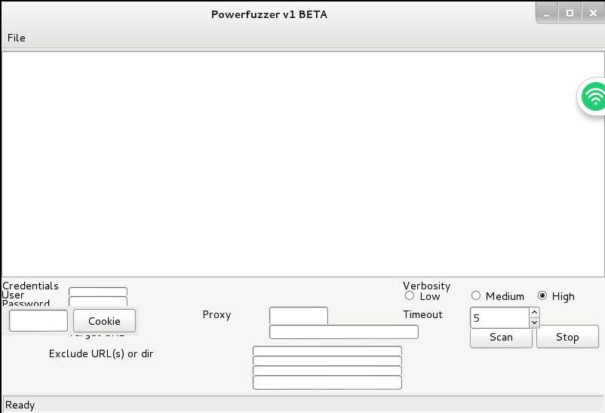605x413 pixels.
Task: Focus the long field beneath the Proxy box
Action: [344, 332]
